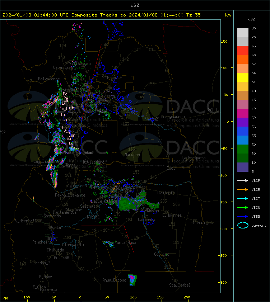
Task: Choose the blue swatch below 36 dBZ
Action: (243, 131)
